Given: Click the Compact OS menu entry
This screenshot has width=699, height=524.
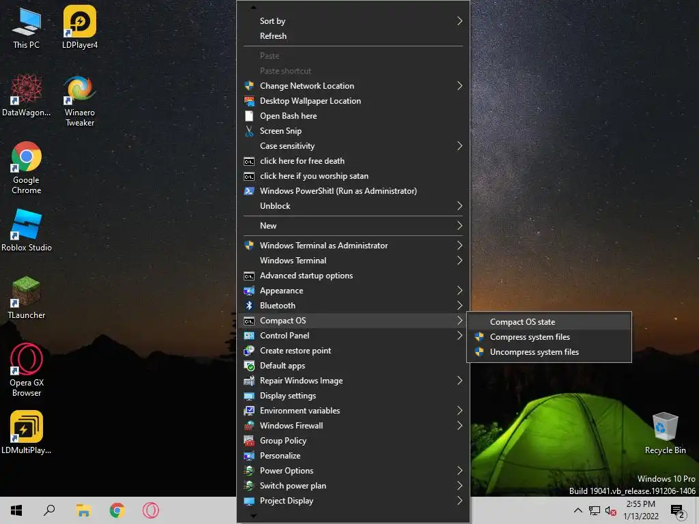Looking at the screenshot, I should tap(353, 321).
